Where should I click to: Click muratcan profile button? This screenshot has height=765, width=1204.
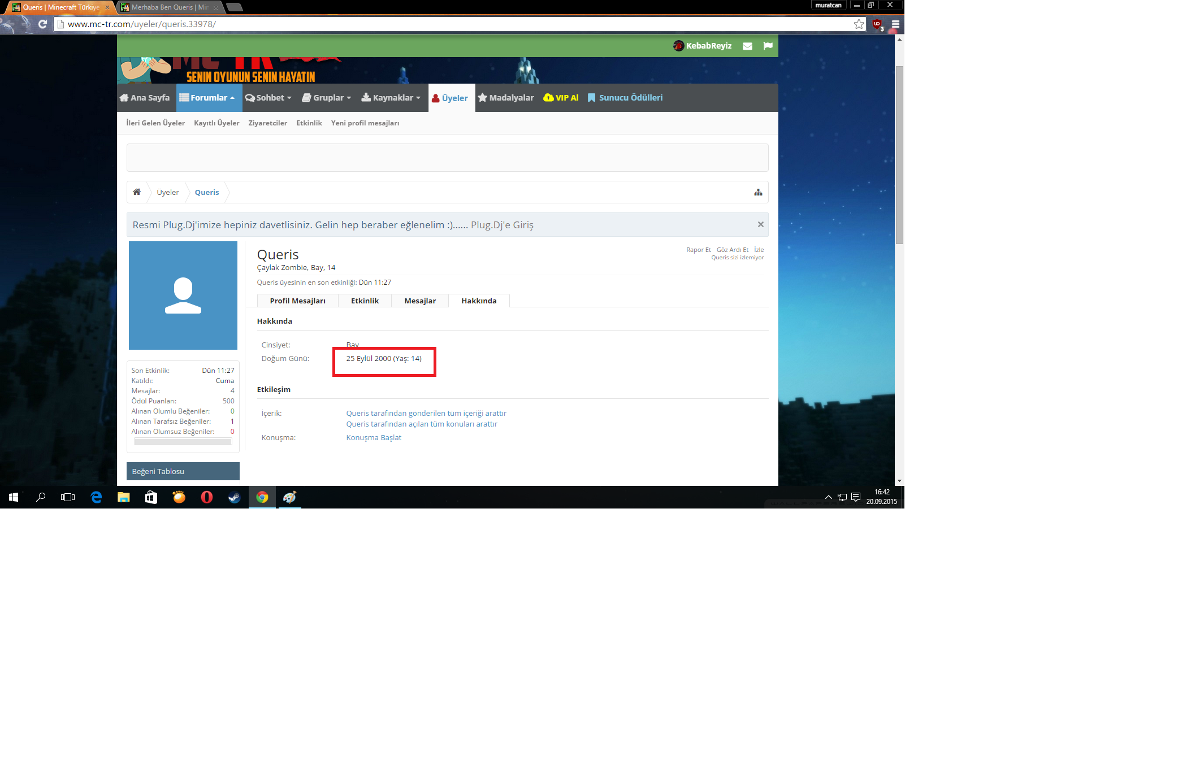[829, 5]
